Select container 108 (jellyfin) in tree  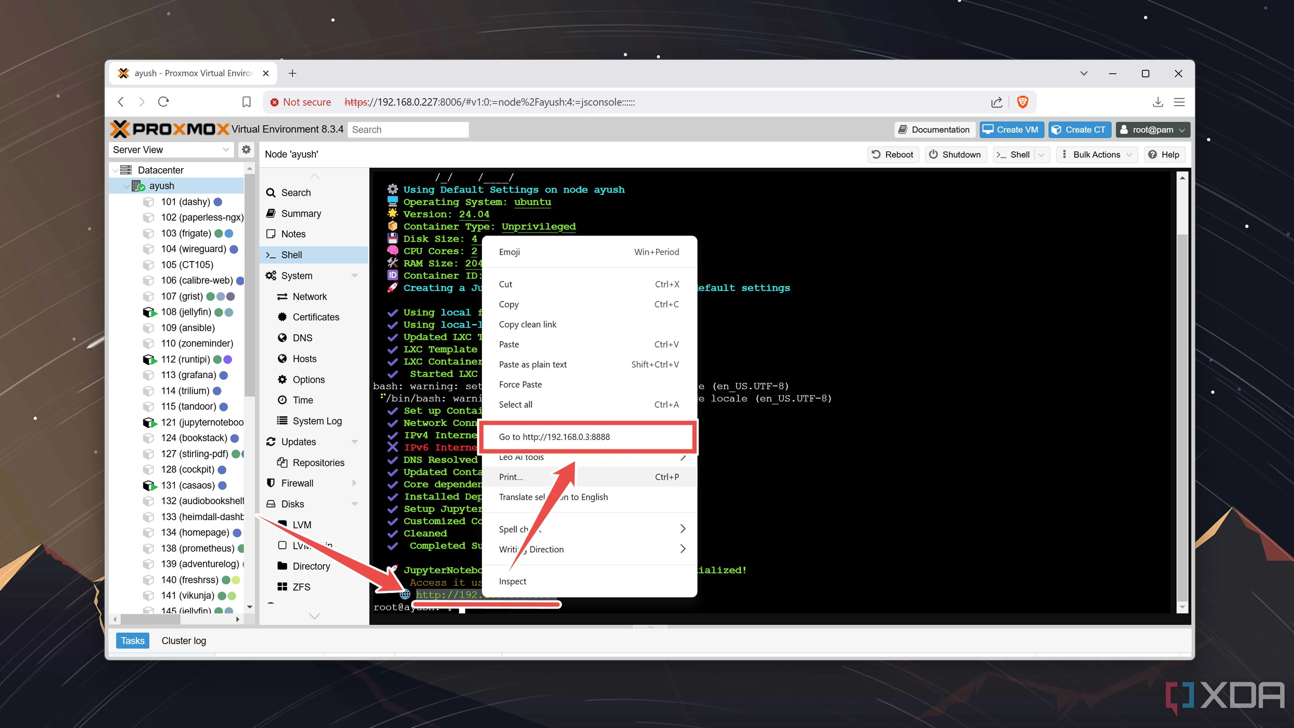click(x=185, y=311)
